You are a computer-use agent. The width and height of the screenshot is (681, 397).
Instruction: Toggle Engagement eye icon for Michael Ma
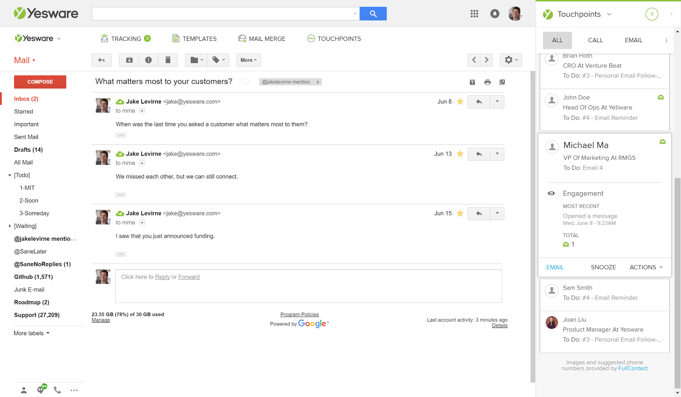[x=551, y=193]
